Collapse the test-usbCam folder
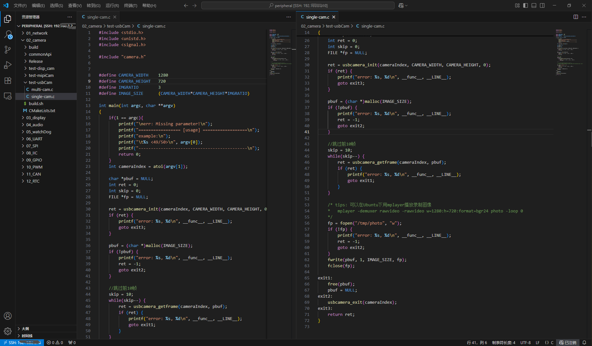 (46, 82)
